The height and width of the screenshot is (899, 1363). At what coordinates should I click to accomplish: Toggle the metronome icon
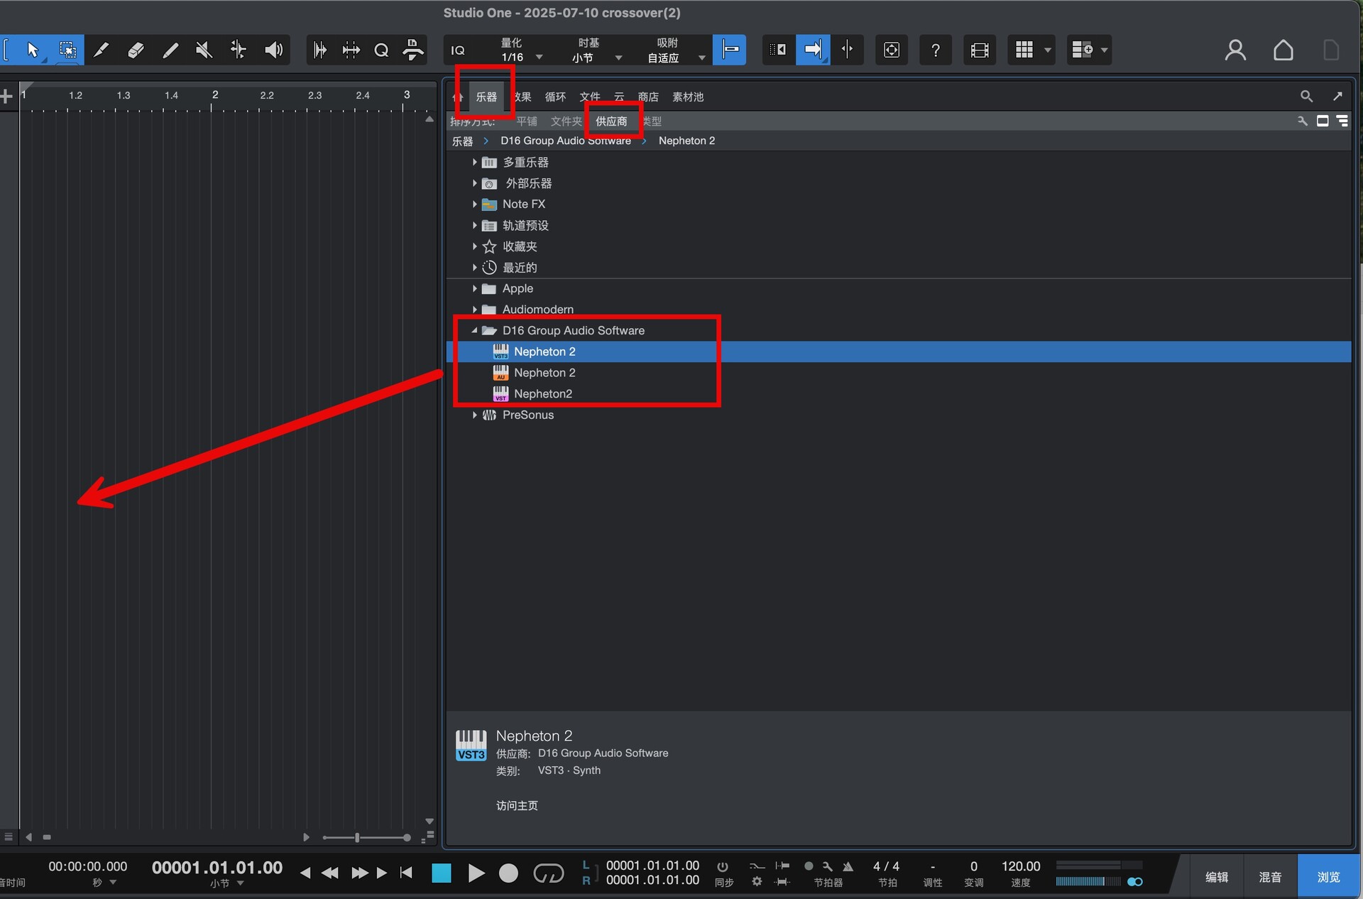848,866
